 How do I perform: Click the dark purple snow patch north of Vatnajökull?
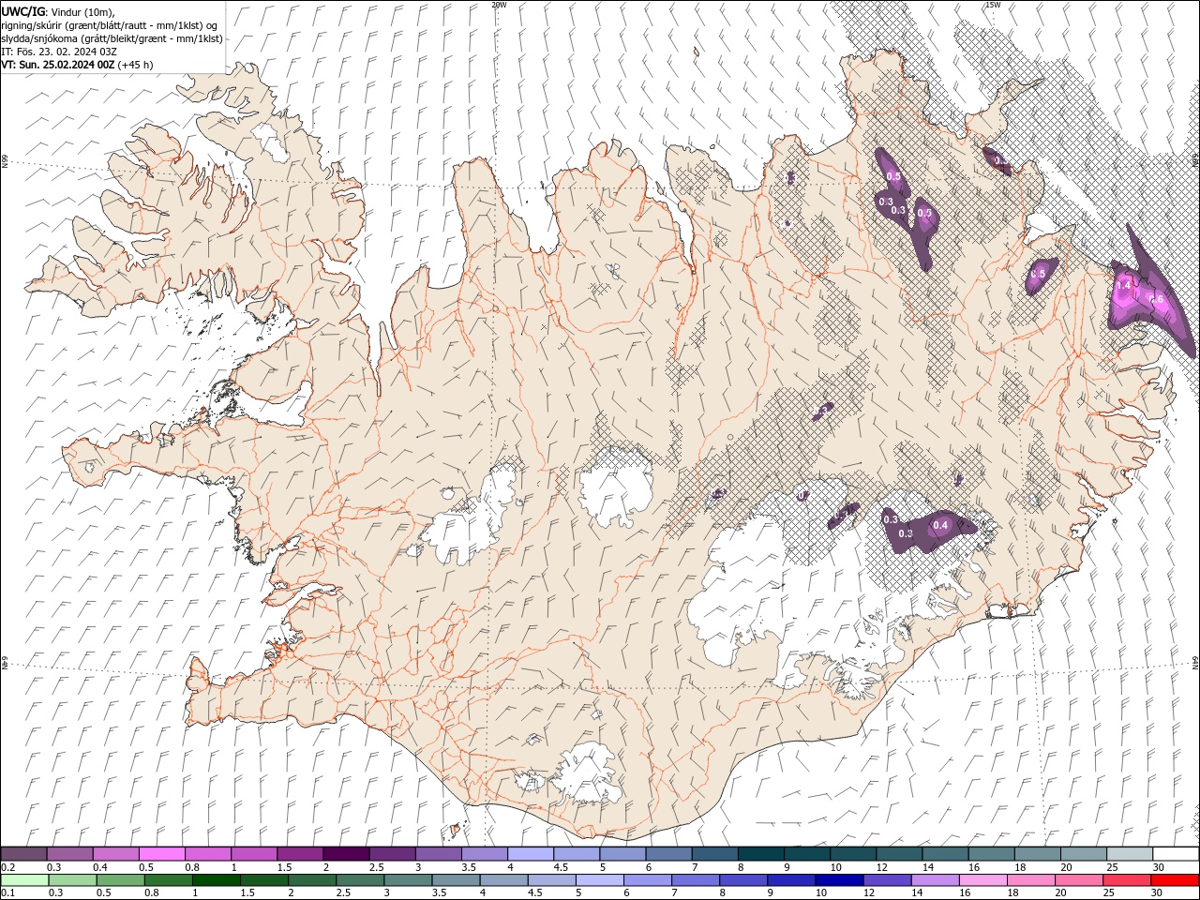coord(822,411)
